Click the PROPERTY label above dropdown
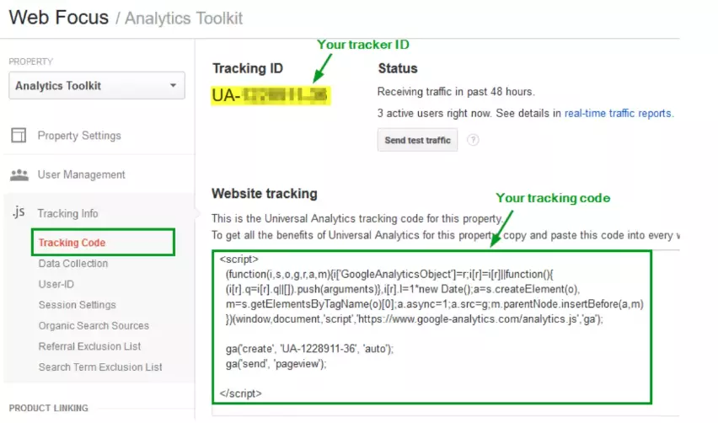This screenshot has height=423, width=718. (30, 62)
